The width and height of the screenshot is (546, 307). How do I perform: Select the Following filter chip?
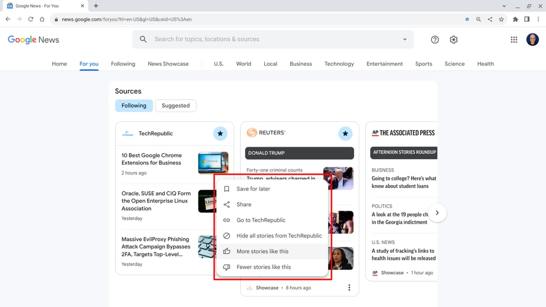point(134,105)
